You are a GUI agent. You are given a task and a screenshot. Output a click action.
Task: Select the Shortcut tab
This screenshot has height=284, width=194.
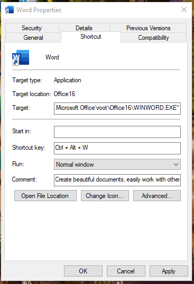point(91,37)
